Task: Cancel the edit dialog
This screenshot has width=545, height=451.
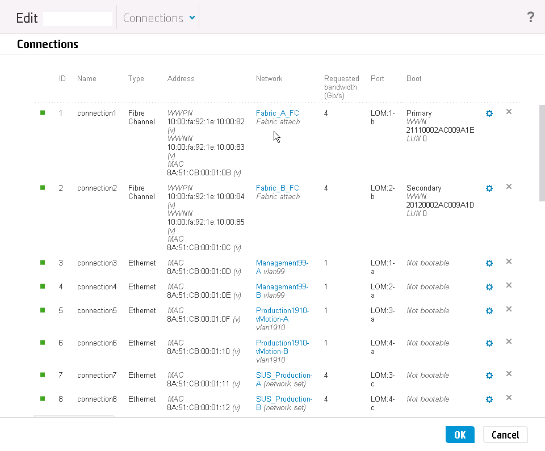Action: click(505, 435)
